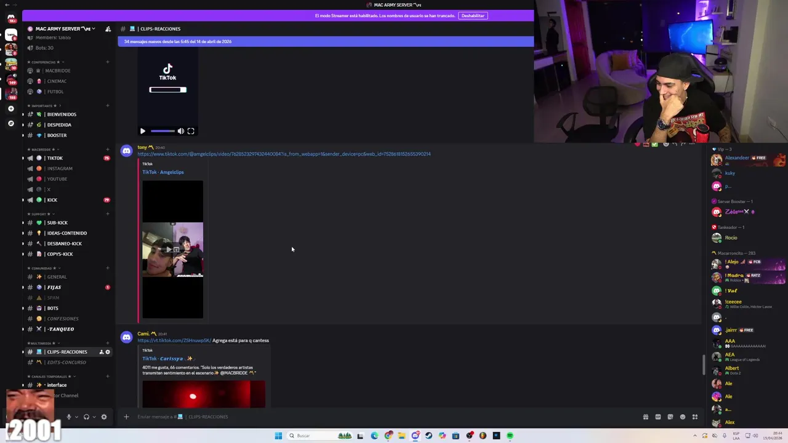Join the CINEMAC stage channel
This screenshot has width=788, height=443.
click(x=68, y=81)
